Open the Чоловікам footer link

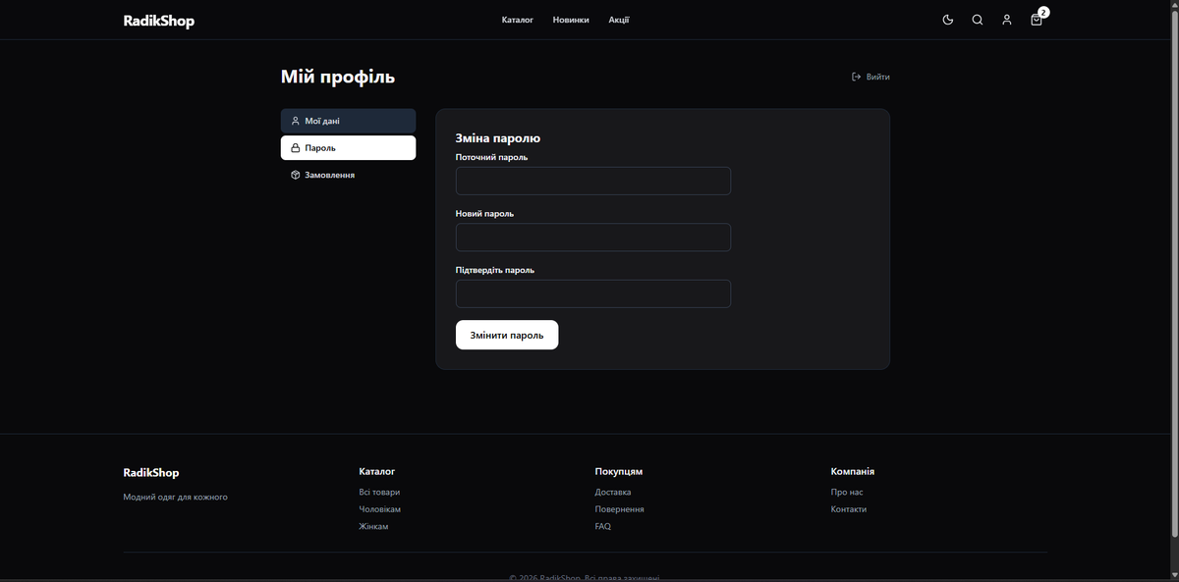(x=380, y=509)
